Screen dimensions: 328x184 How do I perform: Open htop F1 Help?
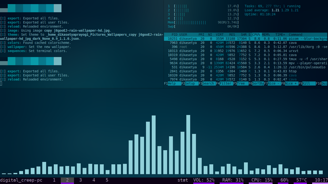(x=172, y=84)
